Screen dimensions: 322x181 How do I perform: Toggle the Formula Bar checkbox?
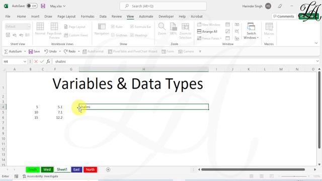coord(141,27)
